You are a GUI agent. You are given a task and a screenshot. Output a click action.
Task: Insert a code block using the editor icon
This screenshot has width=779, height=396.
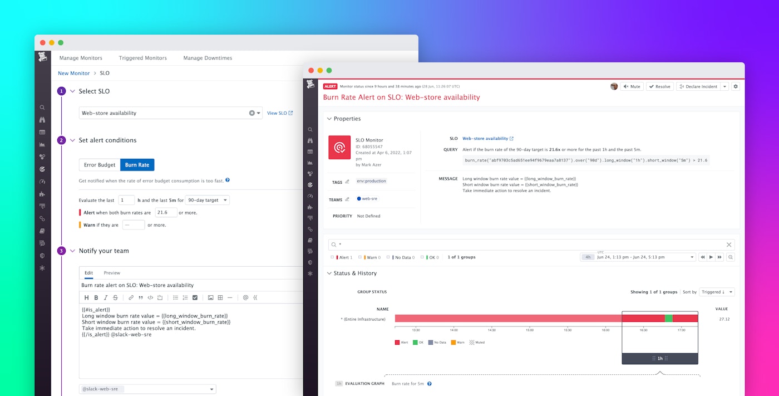tap(149, 297)
